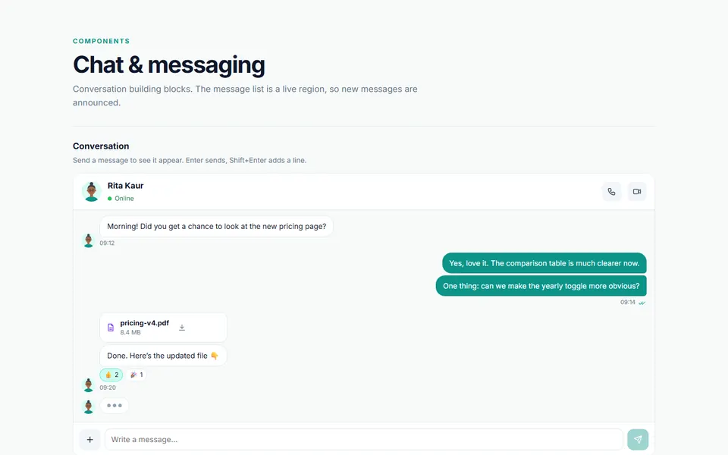Viewport: 728px width, 455px height.
Task: Start a video call with Rita Kaur
Action: coord(637,191)
